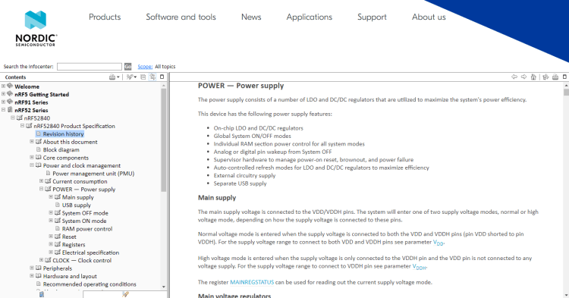Maximize the Contents pane

point(162,77)
